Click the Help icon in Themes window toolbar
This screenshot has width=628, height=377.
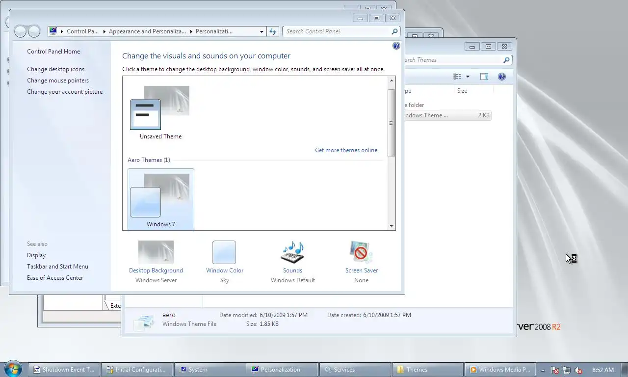(x=502, y=77)
